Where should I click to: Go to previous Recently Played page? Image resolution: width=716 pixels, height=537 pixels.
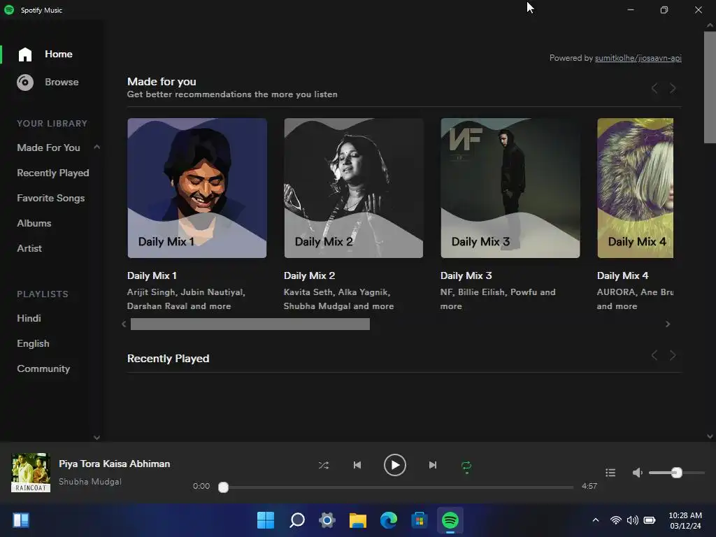[654, 355]
